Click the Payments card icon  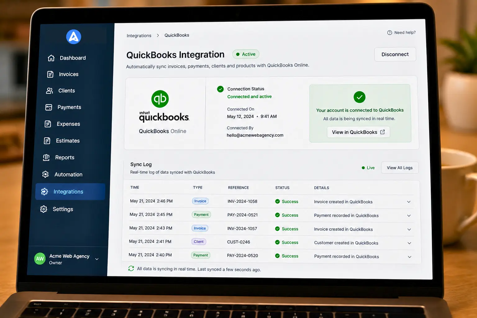(x=49, y=107)
